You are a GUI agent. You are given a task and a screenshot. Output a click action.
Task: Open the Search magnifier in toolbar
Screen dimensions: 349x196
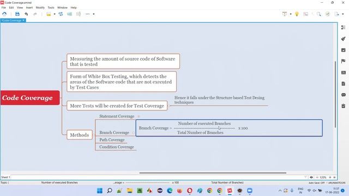pyautogui.click(x=318, y=14)
